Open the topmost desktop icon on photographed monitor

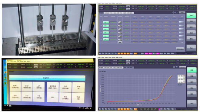pyautogui.click(x=5, y=62)
